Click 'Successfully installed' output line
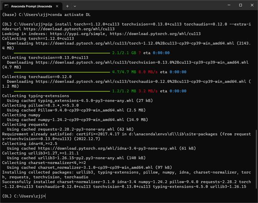Image resolution: width=258 pixels, height=203 pixels. click(126, 184)
